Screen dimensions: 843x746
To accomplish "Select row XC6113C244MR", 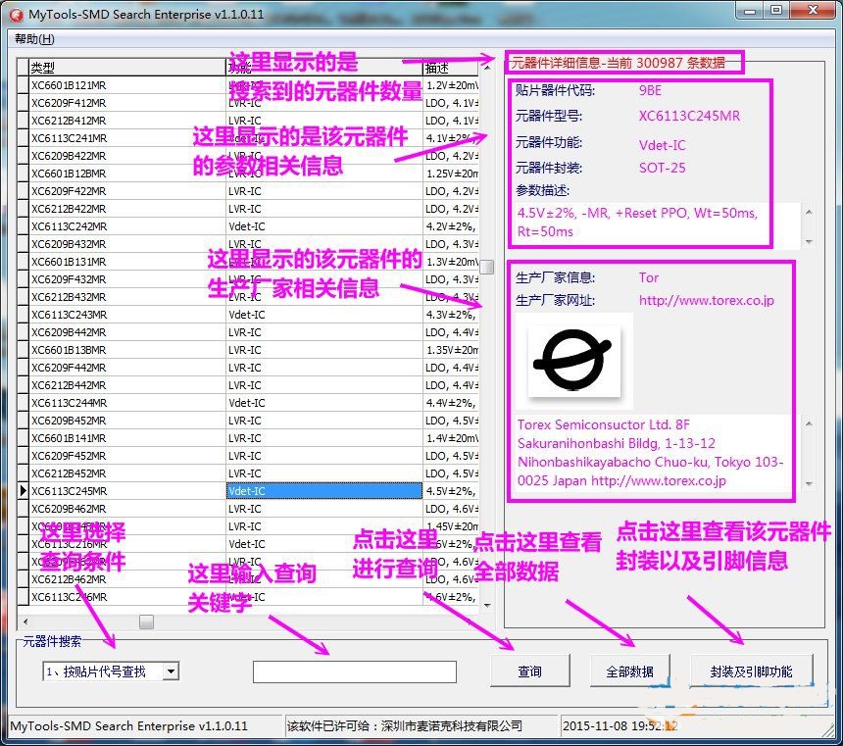I will [x=247, y=403].
